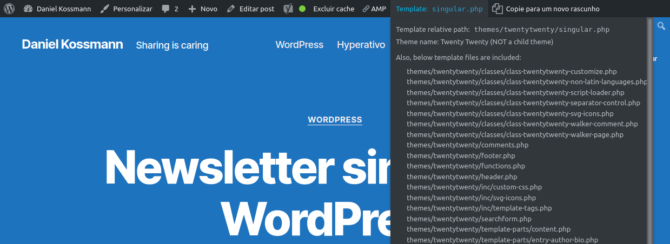Select class-twentytwenty-walker-comment.php entry

click(x=522, y=124)
